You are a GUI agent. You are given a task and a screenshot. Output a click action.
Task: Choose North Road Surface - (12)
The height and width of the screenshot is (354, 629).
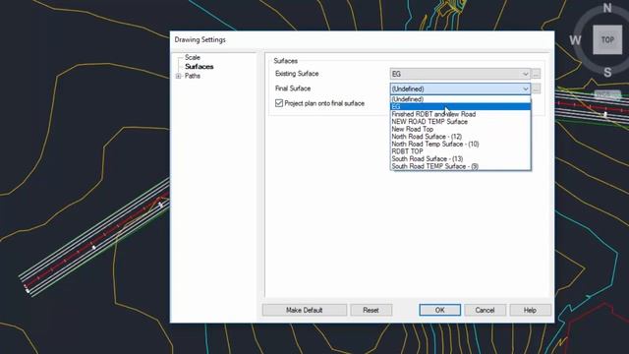pyautogui.click(x=460, y=137)
